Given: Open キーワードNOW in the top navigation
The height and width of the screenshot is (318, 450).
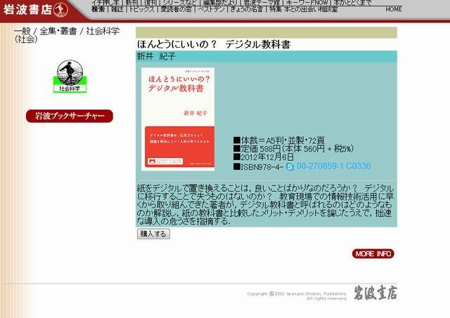Looking at the screenshot, I should tap(307, 3).
